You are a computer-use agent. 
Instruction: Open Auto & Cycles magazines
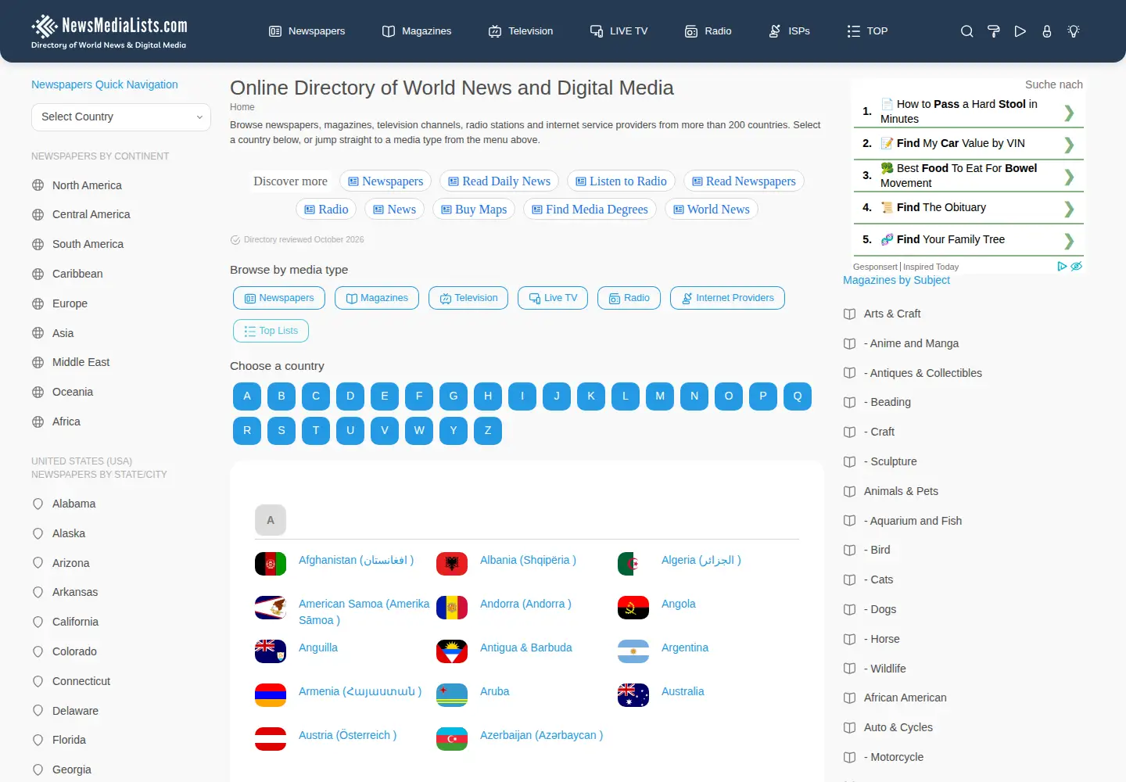898,727
